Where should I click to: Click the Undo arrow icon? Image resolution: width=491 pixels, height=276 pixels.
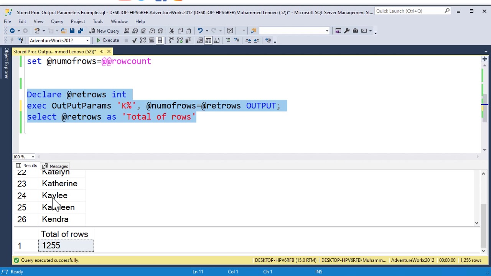(x=200, y=31)
